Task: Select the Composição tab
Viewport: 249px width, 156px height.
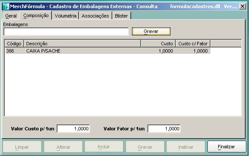Action: 36,15
